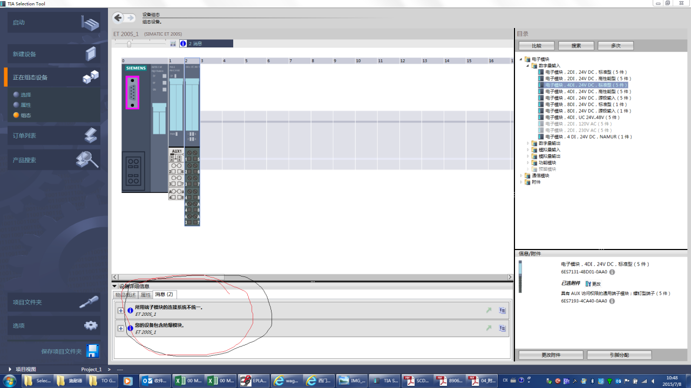The image size is (691, 388).
Task: Click the 2 消息 info indicator
Action: coord(206,44)
